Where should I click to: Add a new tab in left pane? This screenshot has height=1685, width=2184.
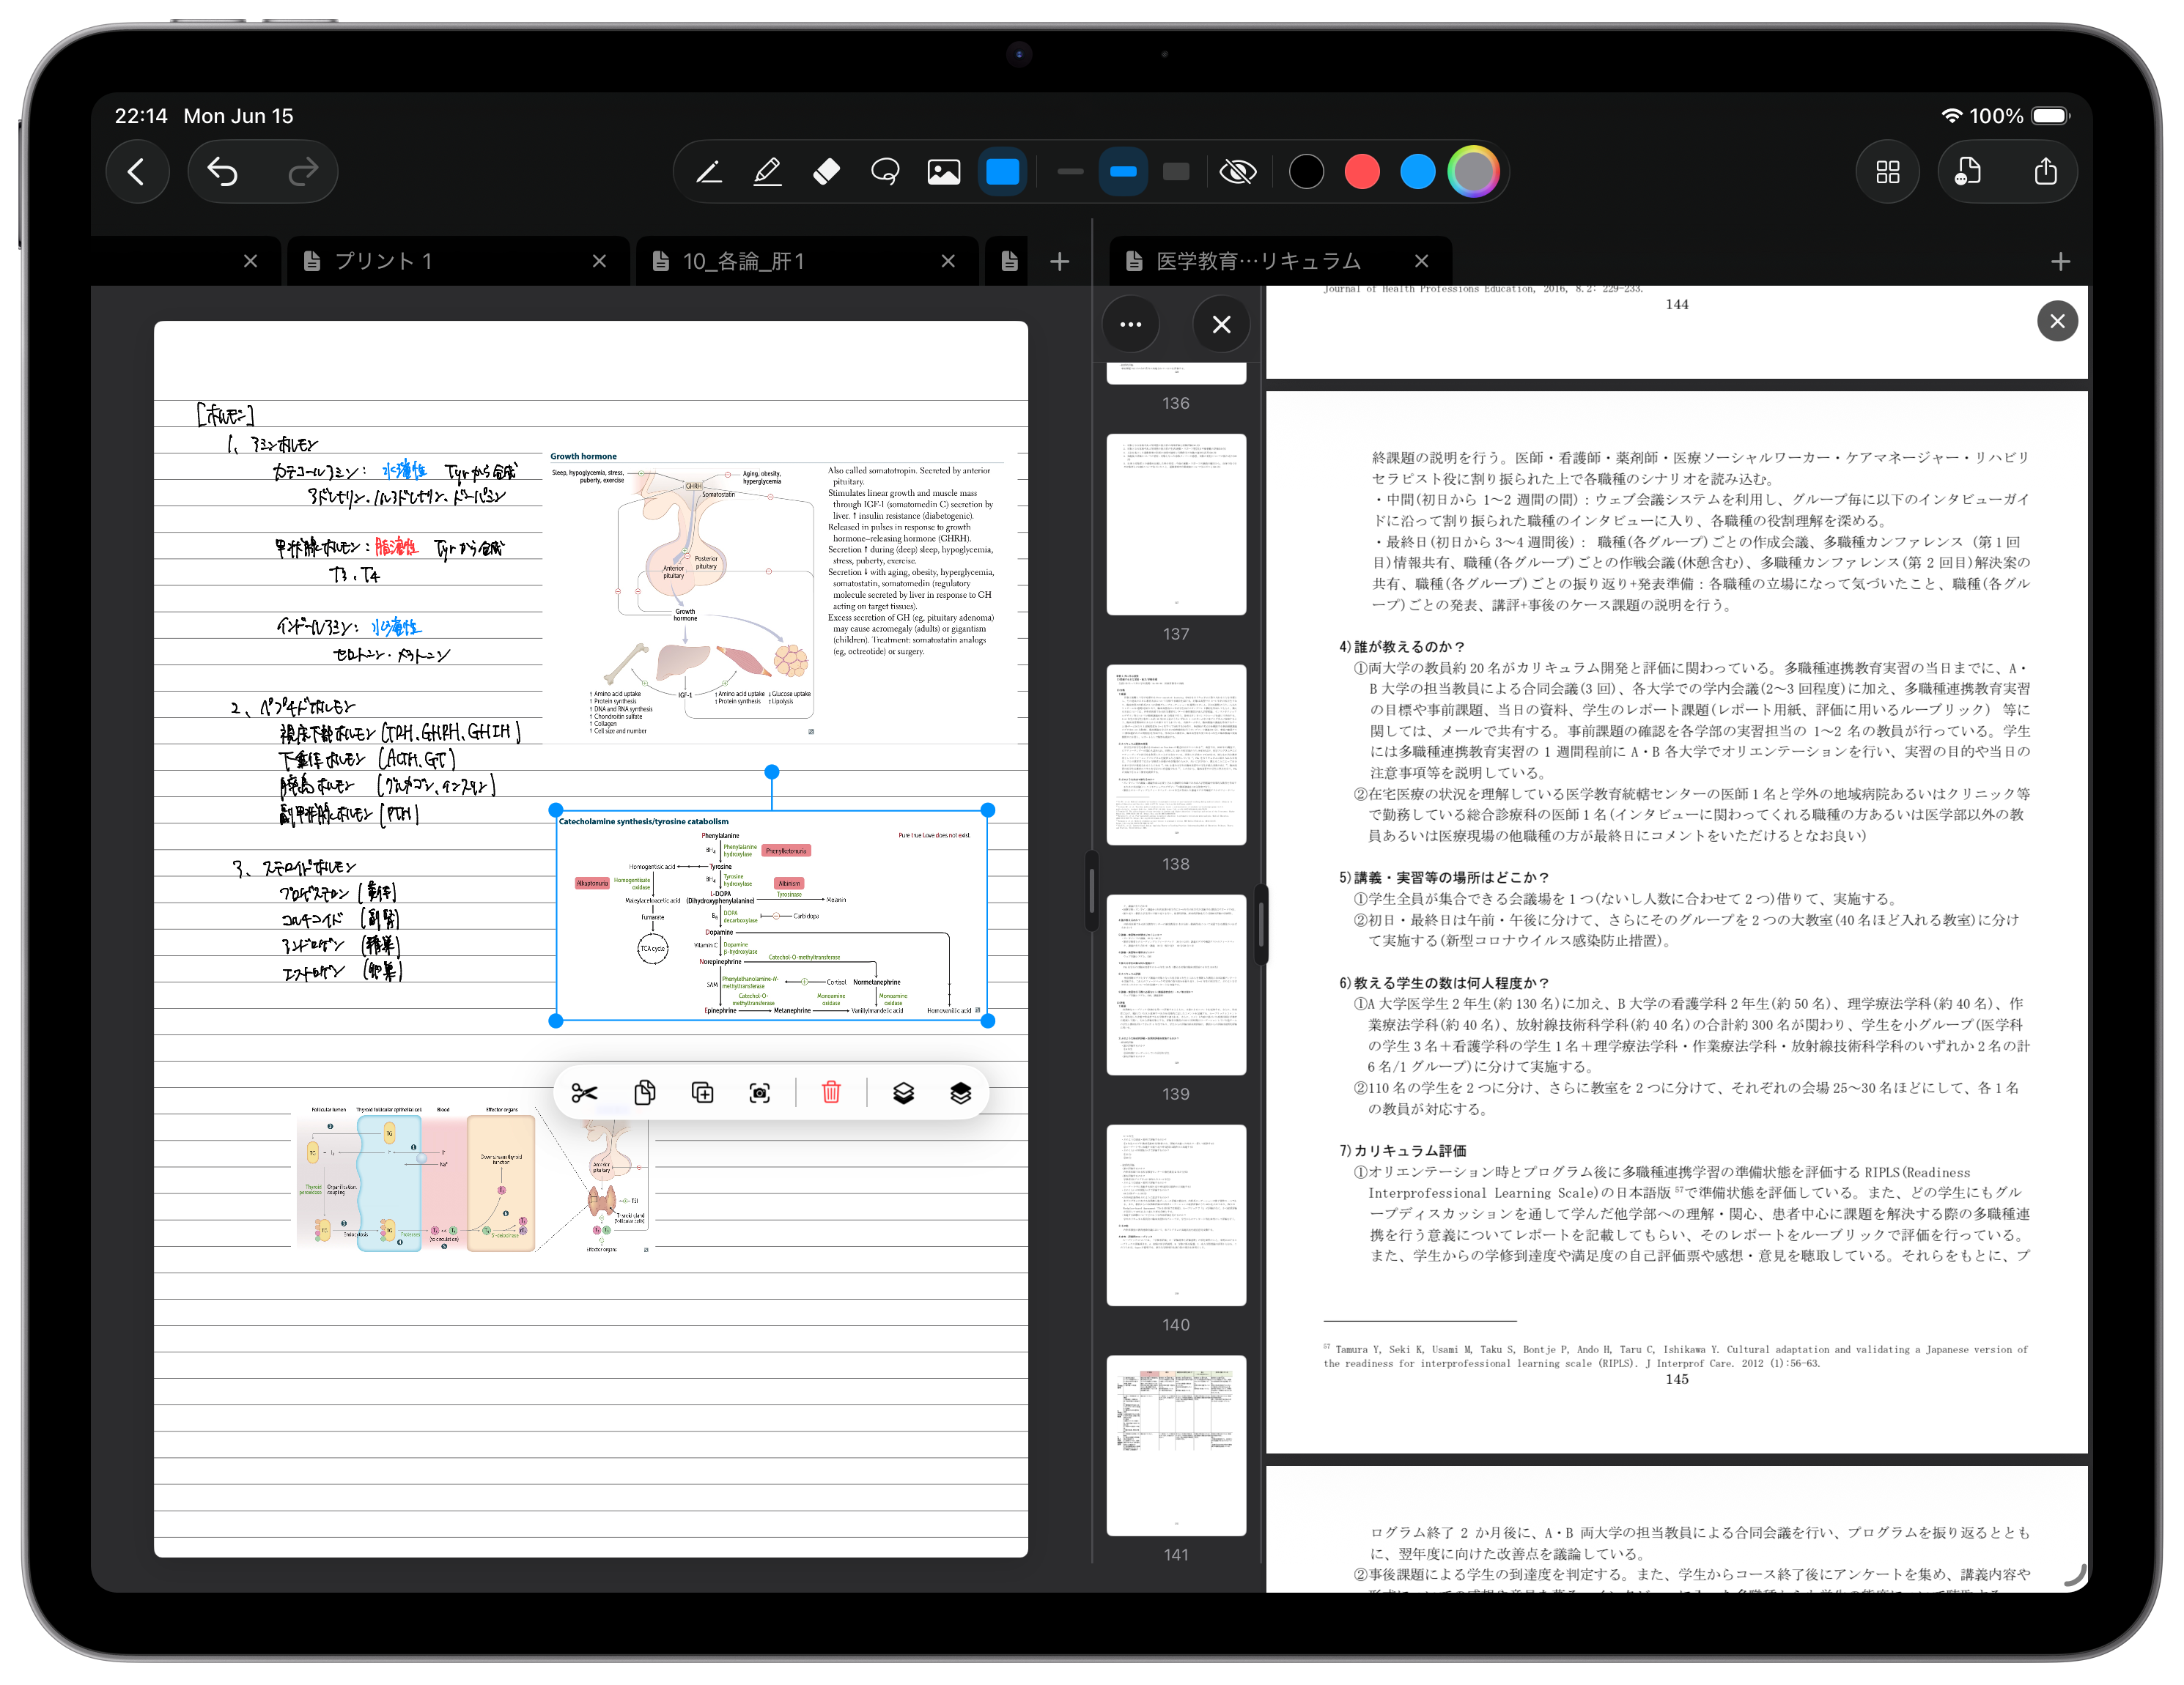click(x=1060, y=262)
